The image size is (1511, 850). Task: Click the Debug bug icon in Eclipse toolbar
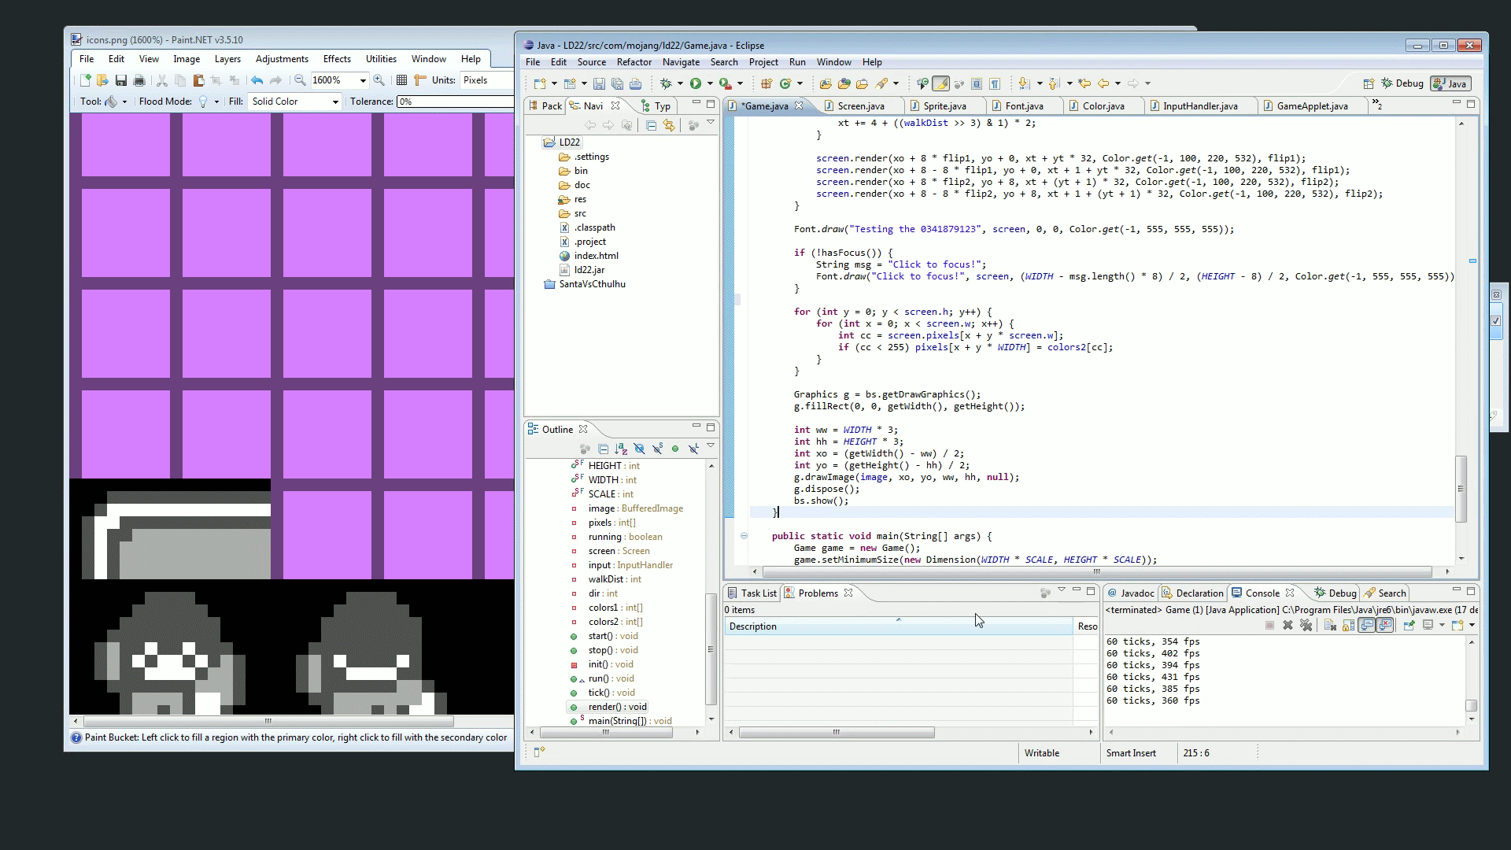[x=666, y=83]
